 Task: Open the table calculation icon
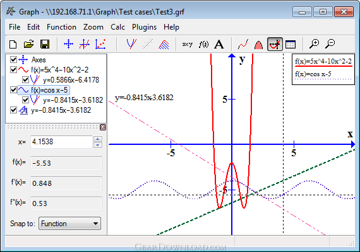[x=291, y=44]
